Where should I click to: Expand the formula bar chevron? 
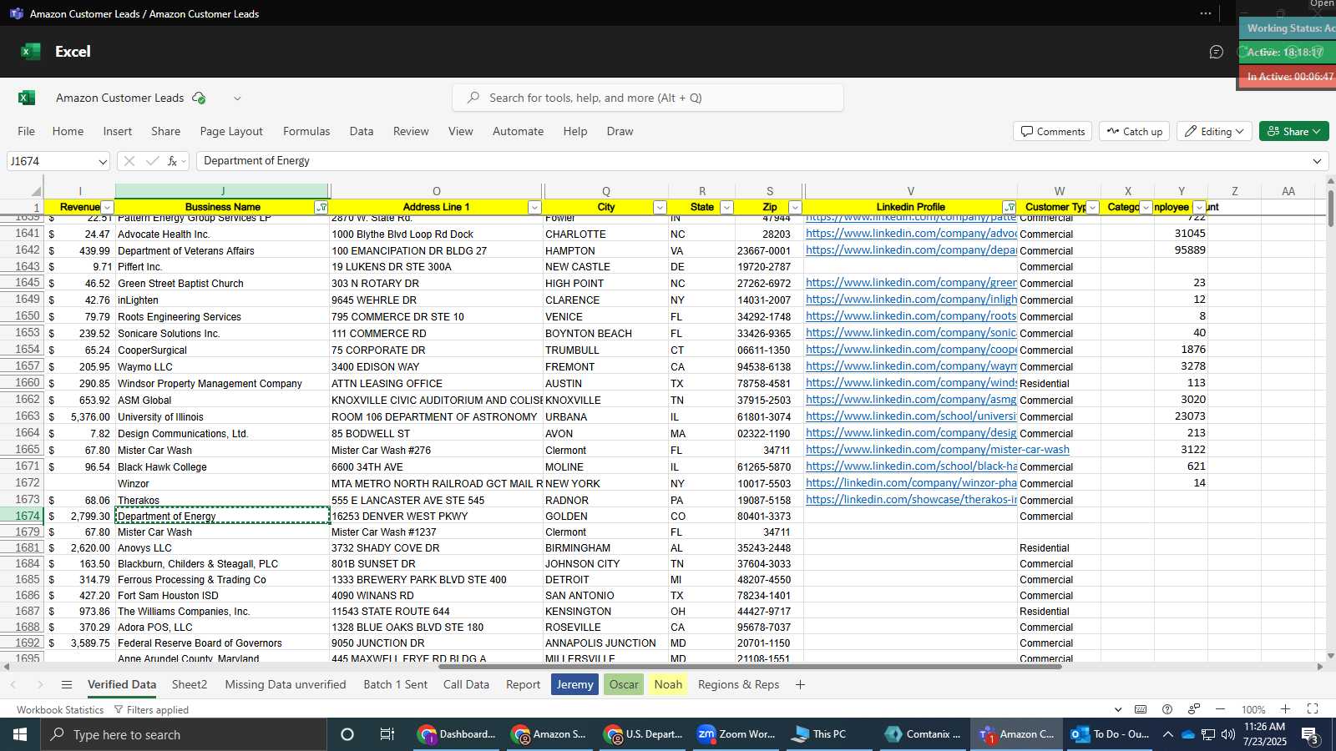(x=1318, y=161)
